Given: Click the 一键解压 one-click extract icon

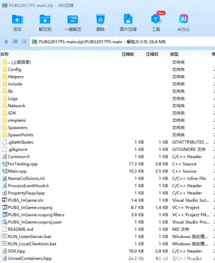Looking at the screenshot, I should pos(73,20).
